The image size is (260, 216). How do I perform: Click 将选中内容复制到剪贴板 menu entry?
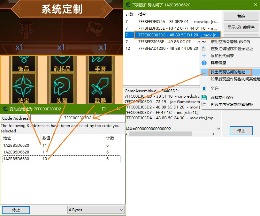[x=232, y=104]
